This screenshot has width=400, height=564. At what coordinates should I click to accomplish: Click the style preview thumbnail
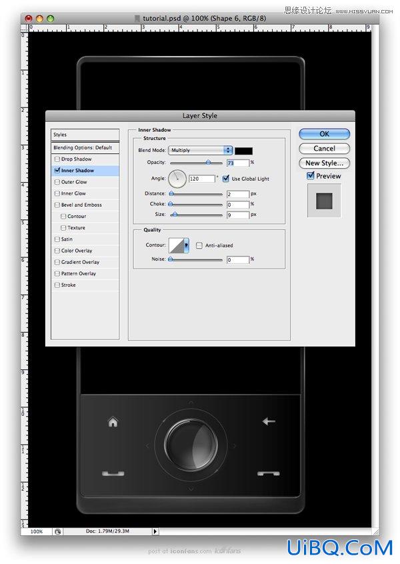[x=324, y=201]
